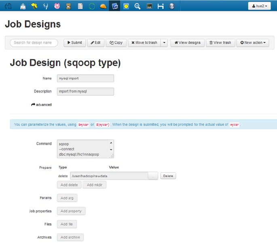This screenshot has height=246, width=277.
Task: Click the Command scrollbar up arrow
Action: point(111,143)
